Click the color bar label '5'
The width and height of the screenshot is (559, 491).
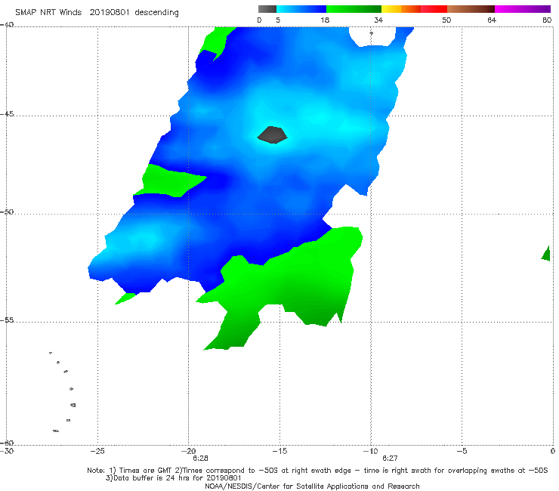(x=278, y=20)
